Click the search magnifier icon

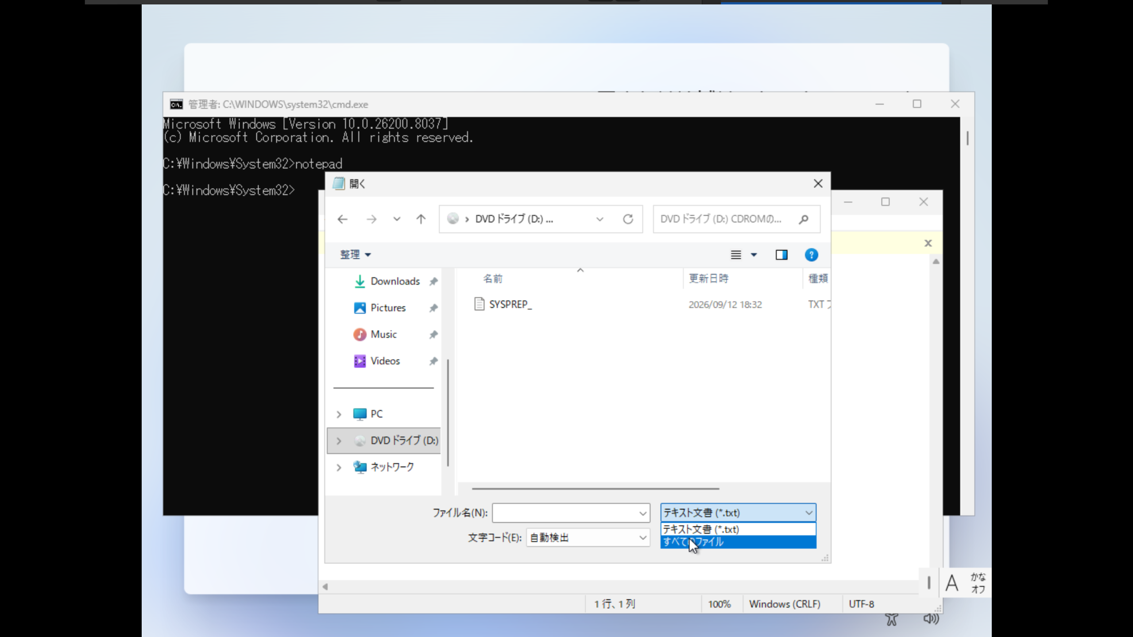(x=804, y=219)
